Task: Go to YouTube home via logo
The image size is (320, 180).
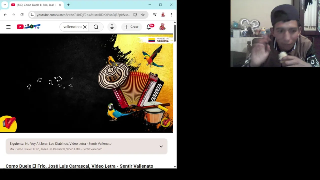Action: pos(28,26)
